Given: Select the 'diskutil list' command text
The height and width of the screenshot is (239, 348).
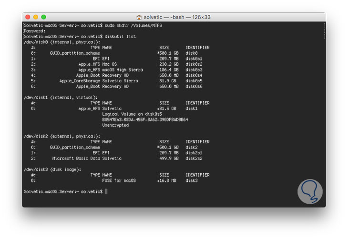Looking at the screenshot, I should click(120, 37).
